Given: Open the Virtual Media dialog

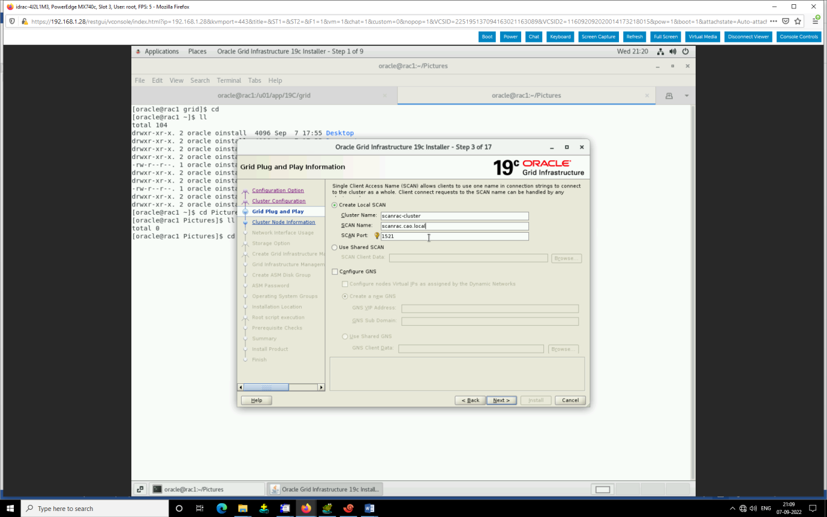Looking at the screenshot, I should (x=703, y=37).
